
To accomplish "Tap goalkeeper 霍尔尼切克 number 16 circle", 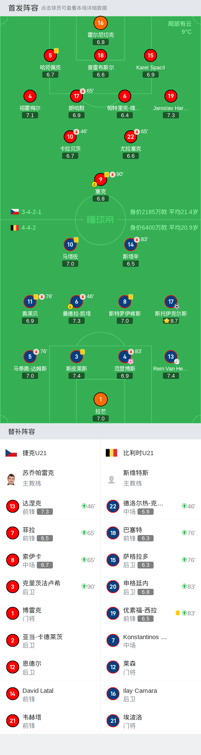I will click(x=100, y=23).
